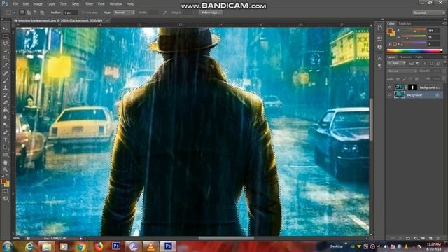Click the Refine Edge button

(211, 13)
